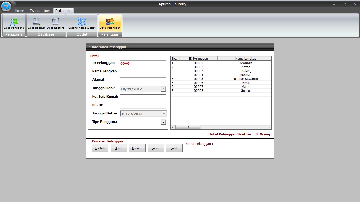360x202 pixels.
Task: Click the horizontal scrollbar below the table
Action: coord(188,127)
